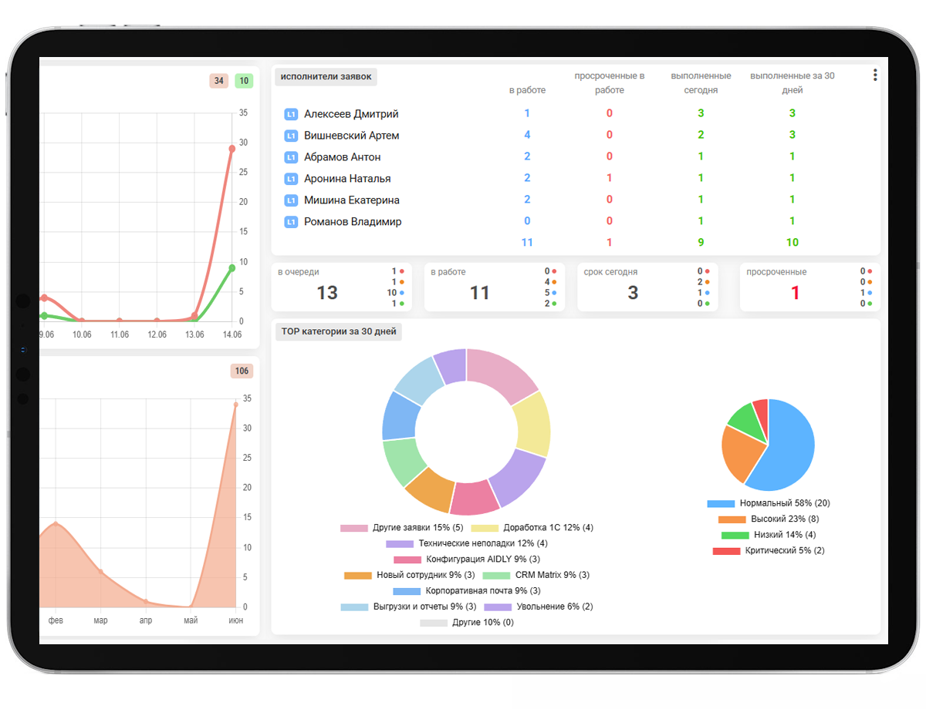Click the L1 badge beside Абрамов Антон
Image resolution: width=926 pixels, height=709 pixels.
291,157
